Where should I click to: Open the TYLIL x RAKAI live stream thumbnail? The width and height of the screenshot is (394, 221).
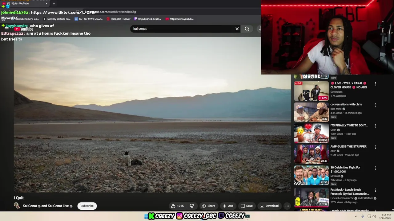(x=311, y=91)
